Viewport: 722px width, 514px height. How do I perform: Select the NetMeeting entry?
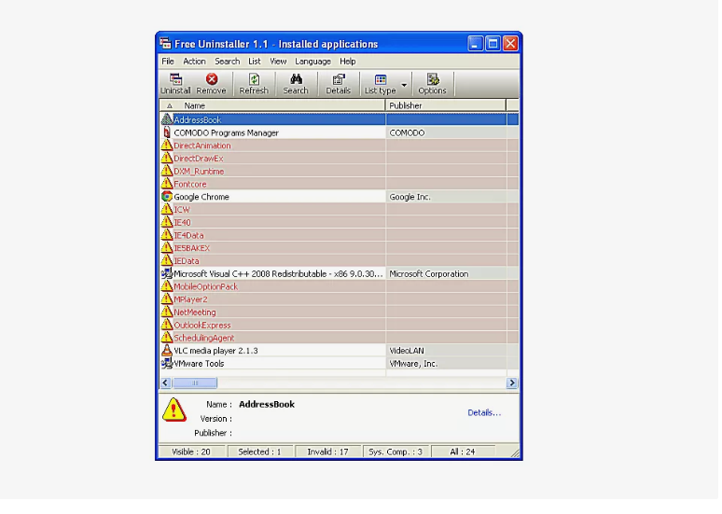tap(339, 313)
